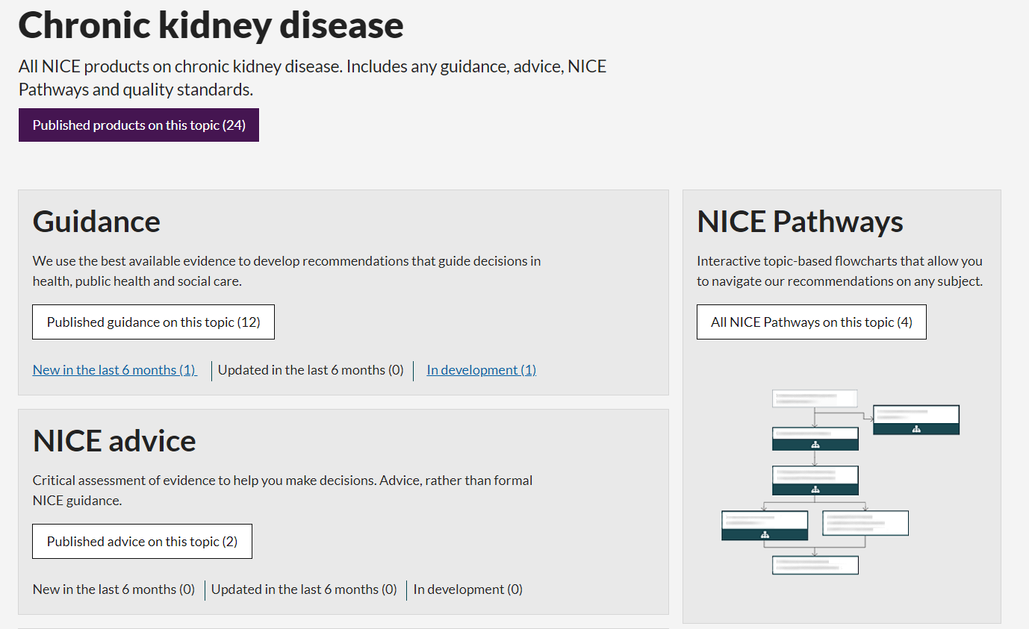
Task: Click Guidance updated in the last 6 months (0)
Action: [x=311, y=370]
